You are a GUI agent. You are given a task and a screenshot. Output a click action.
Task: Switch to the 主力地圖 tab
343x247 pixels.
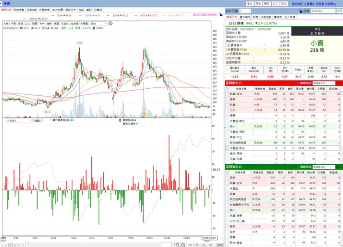point(57,10)
